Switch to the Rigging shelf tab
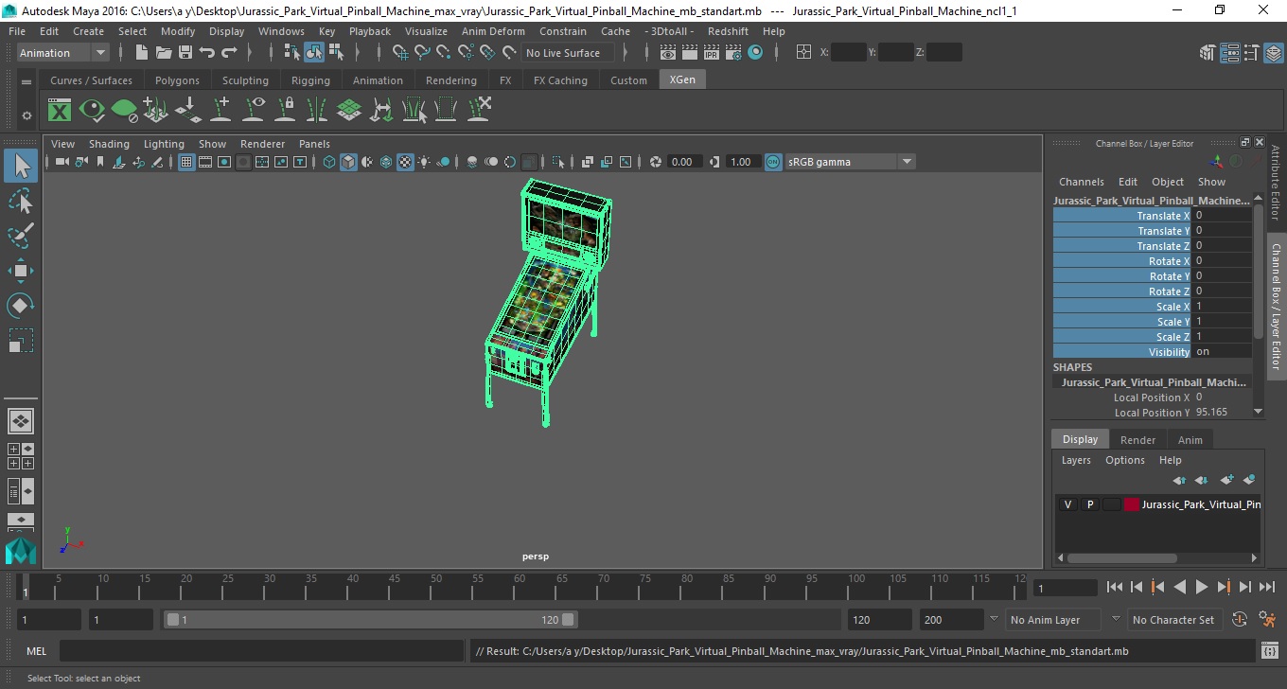Screen dimensions: 1287x689 coord(310,80)
